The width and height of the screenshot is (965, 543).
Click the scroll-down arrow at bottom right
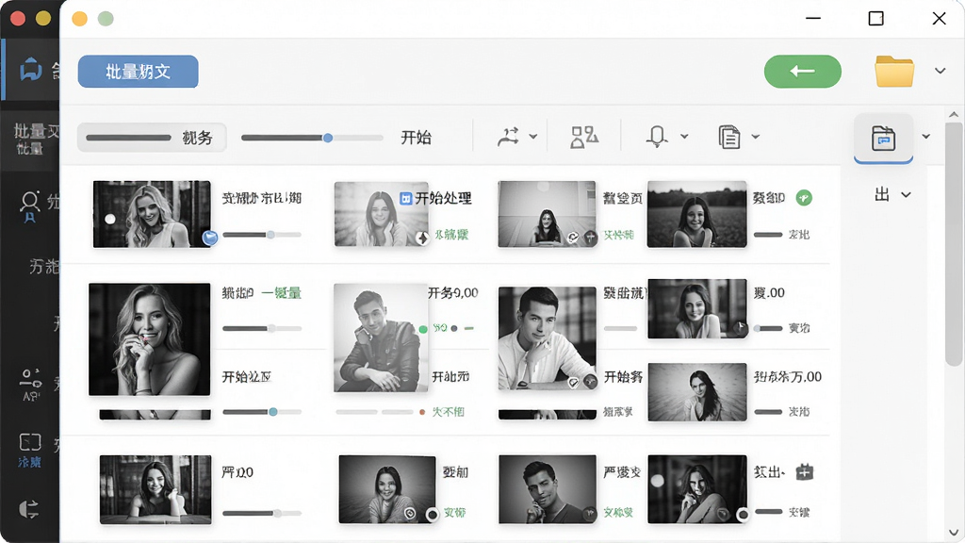coord(954,533)
